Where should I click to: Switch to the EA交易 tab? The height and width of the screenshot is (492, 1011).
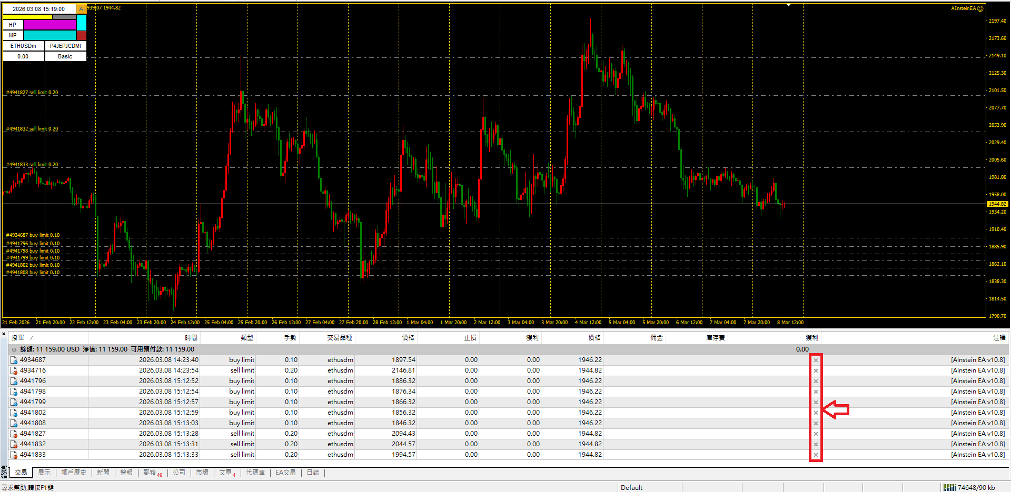[285, 473]
